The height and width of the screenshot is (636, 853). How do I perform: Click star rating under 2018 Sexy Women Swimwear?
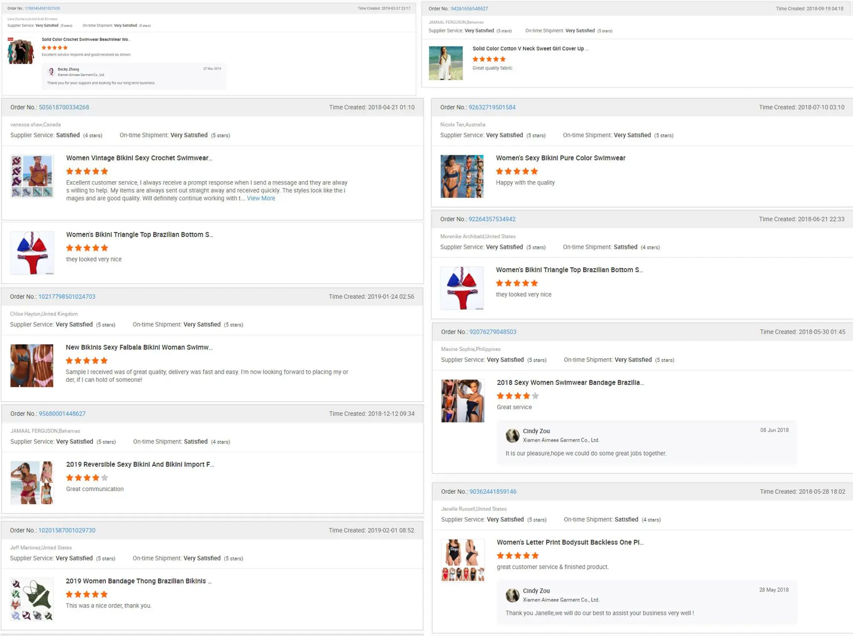(x=518, y=396)
